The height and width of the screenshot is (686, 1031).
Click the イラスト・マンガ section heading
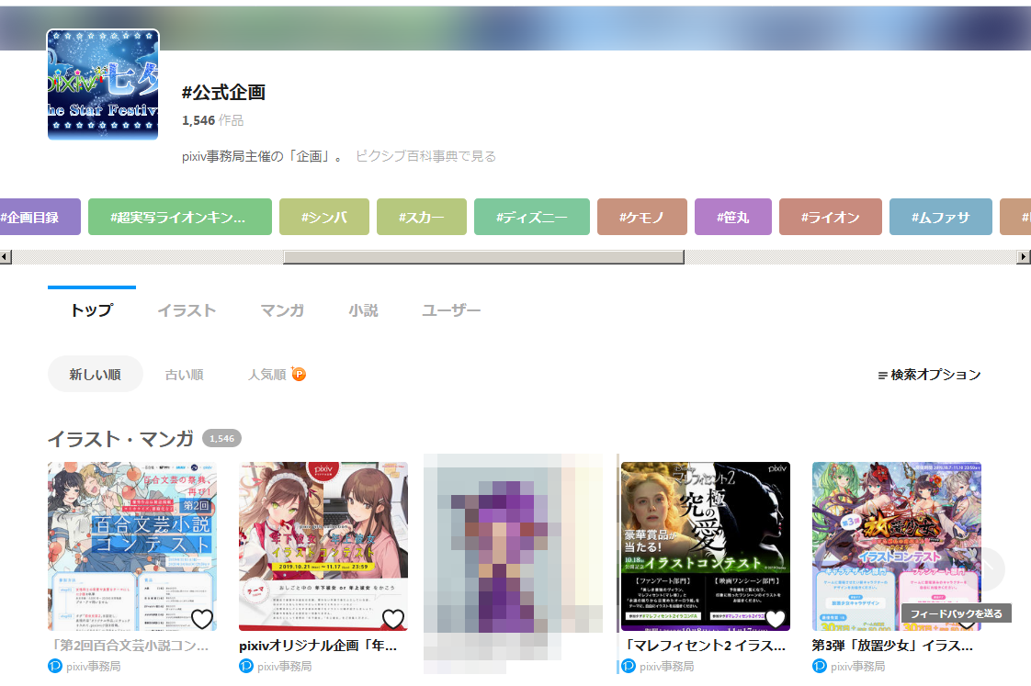tap(121, 438)
